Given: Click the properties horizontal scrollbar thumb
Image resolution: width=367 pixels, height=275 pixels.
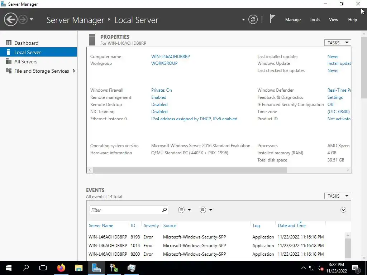Looking at the screenshot, I should 190,170.
